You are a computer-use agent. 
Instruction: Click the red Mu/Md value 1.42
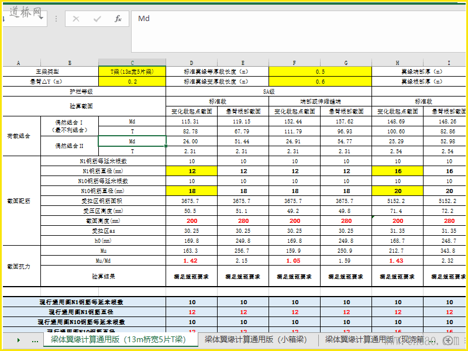pos(192,260)
